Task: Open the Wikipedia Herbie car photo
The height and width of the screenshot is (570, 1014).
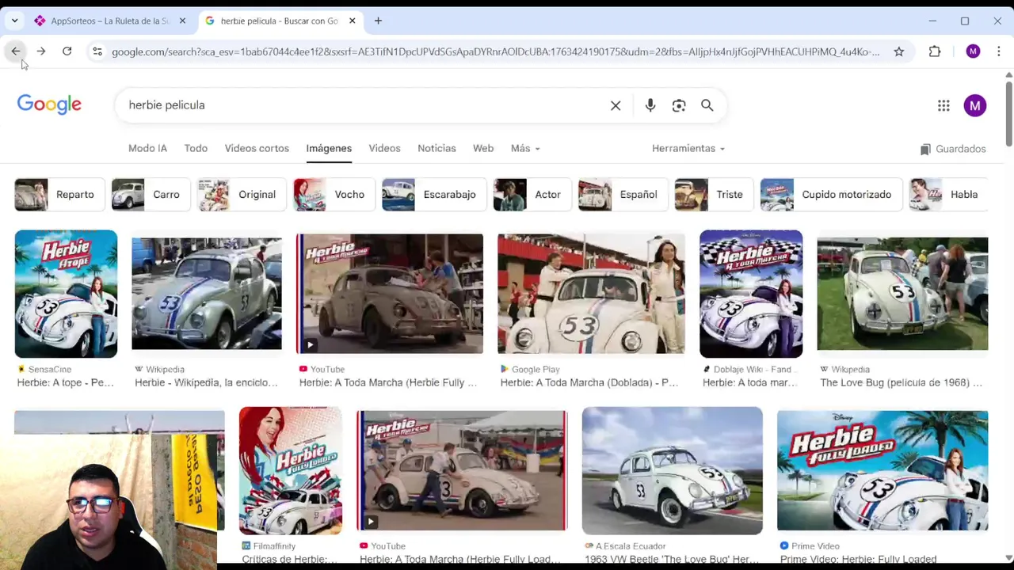Action: (207, 294)
